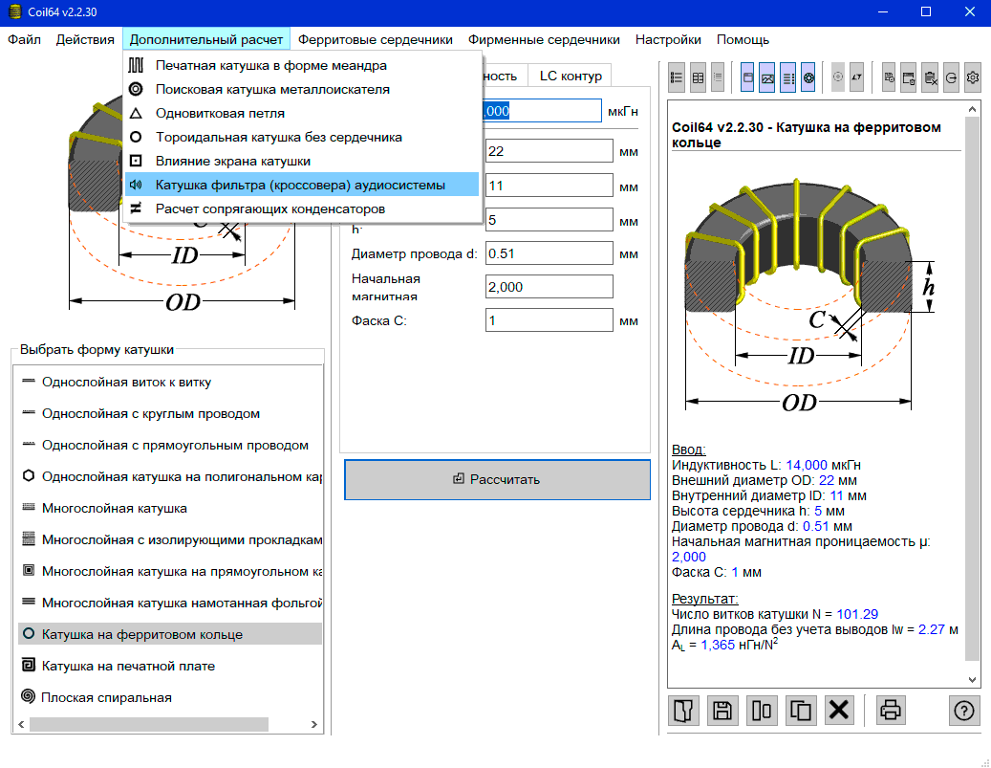Click the save-with-disc icon in results toolbar

[889, 77]
